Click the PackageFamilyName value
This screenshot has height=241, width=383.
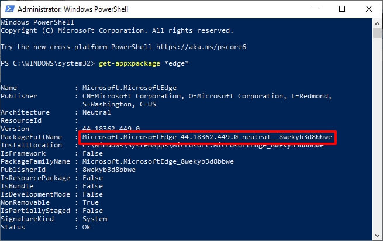click(158, 161)
